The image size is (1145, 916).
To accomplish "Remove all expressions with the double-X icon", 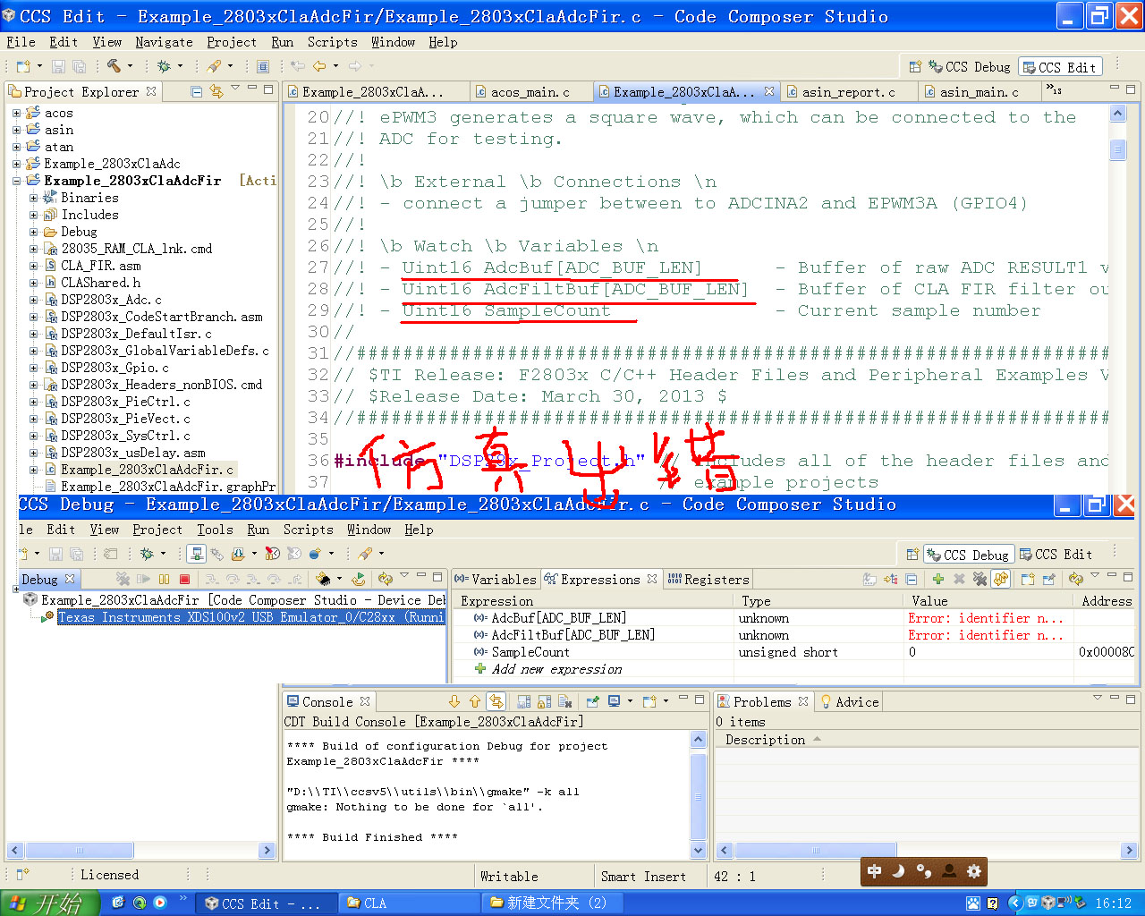I will click(x=980, y=579).
